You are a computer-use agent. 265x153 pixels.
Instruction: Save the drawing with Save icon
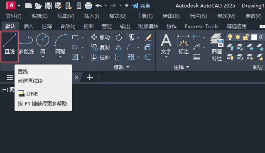coord(49,6)
